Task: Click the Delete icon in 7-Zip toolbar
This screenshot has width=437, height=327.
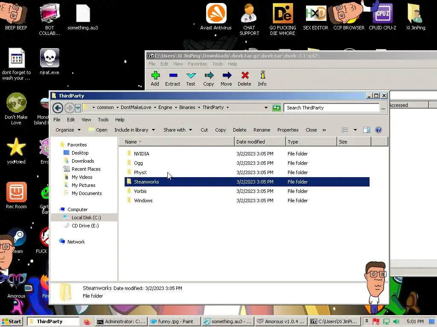Action: (x=245, y=75)
